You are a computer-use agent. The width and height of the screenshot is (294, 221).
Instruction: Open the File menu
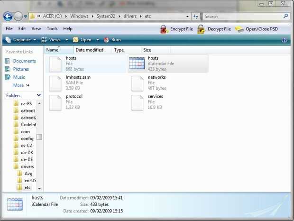pyautogui.click(x=9, y=28)
